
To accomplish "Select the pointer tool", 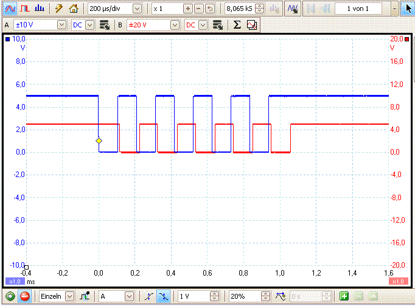I will point(408,9).
